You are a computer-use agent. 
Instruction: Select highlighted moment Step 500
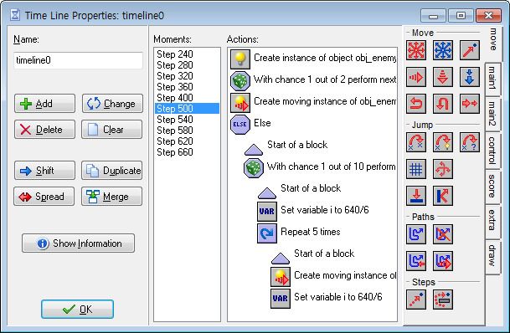pyautogui.click(x=187, y=109)
